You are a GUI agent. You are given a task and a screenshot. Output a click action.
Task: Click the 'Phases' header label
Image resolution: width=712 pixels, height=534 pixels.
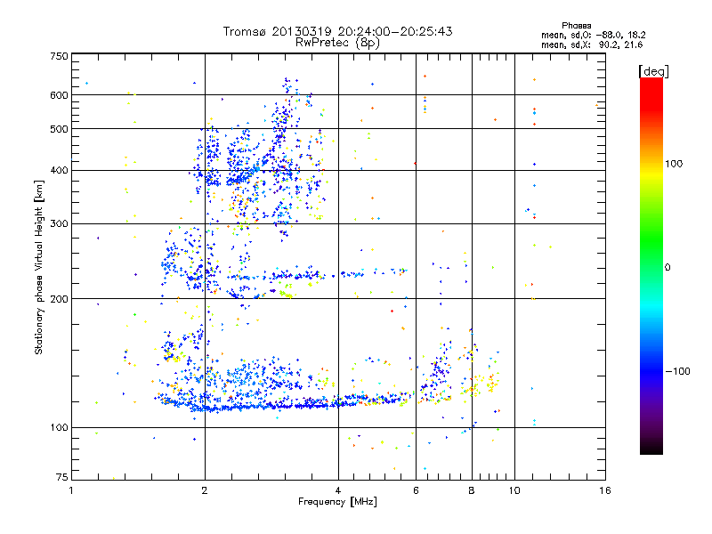[x=576, y=26]
